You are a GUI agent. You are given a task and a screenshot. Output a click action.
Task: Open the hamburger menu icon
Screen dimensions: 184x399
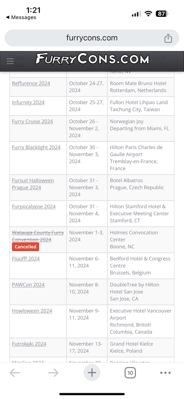click(x=10, y=61)
